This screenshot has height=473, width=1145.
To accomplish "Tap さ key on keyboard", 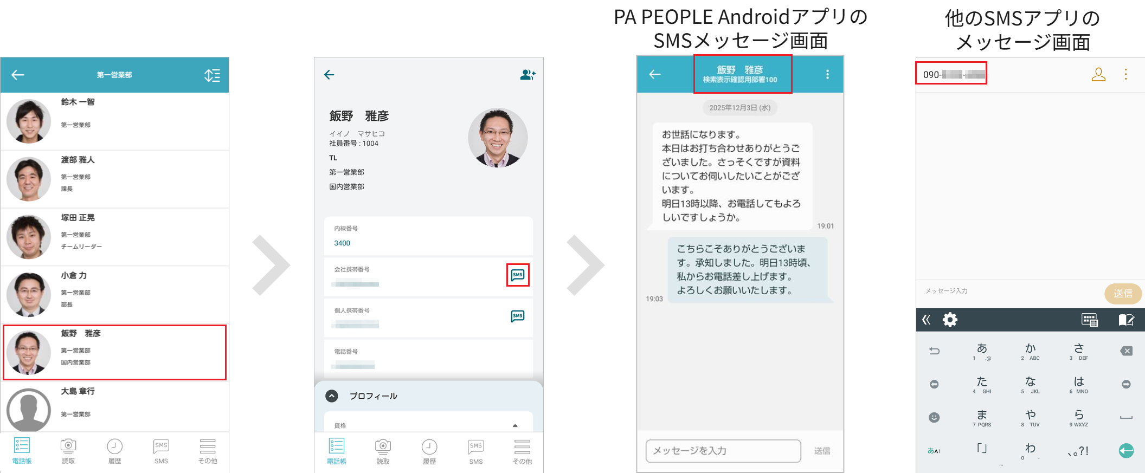I will [x=1079, y=351].
